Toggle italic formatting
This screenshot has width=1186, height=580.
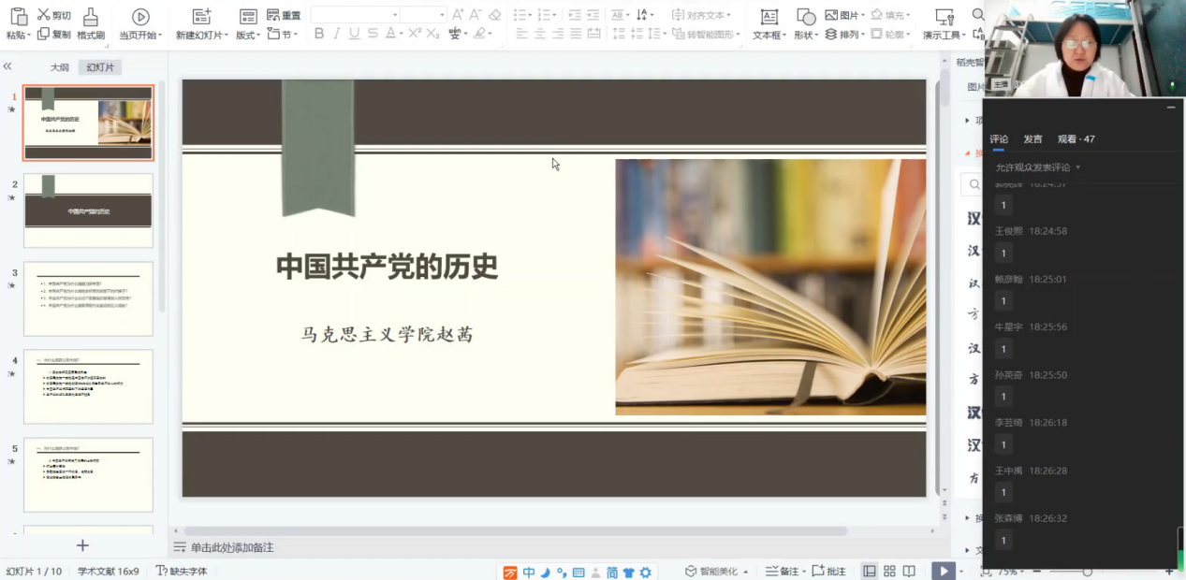pos(337,34)
